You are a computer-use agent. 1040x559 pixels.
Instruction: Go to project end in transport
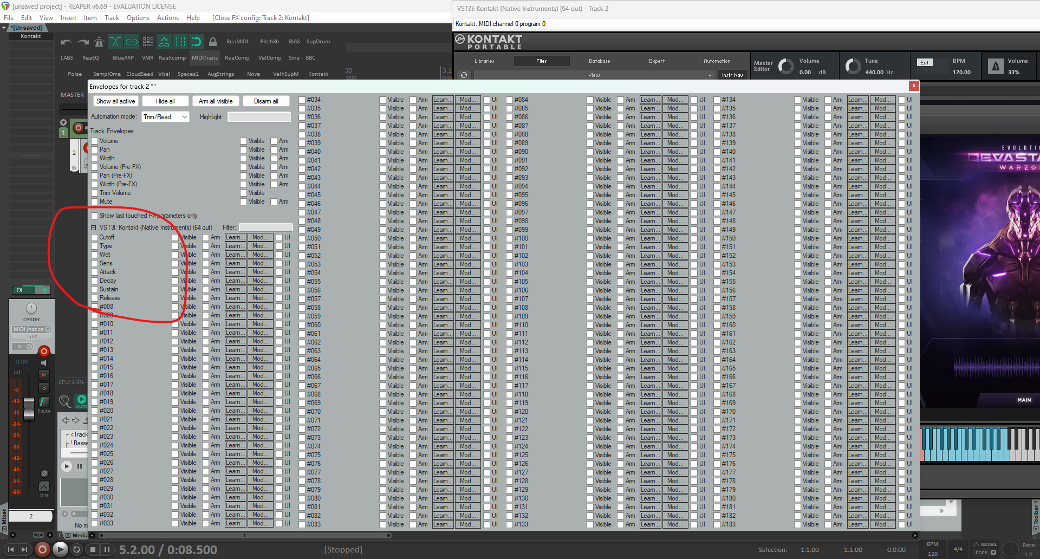[x=24, y=550]
